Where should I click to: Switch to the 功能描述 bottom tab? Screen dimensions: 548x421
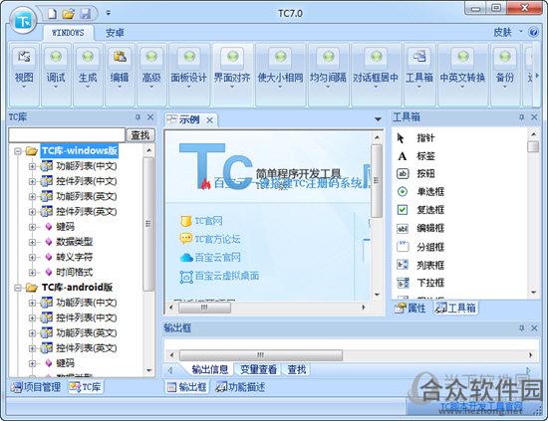coord(240,387)
